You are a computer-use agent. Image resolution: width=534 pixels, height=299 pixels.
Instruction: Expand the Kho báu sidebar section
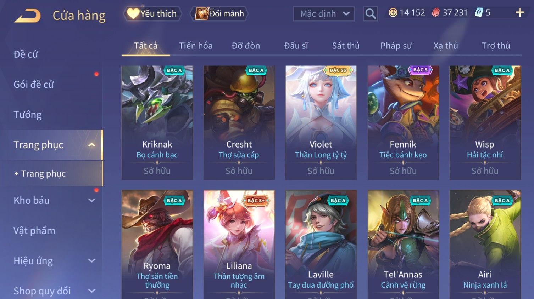coord(92,200)
